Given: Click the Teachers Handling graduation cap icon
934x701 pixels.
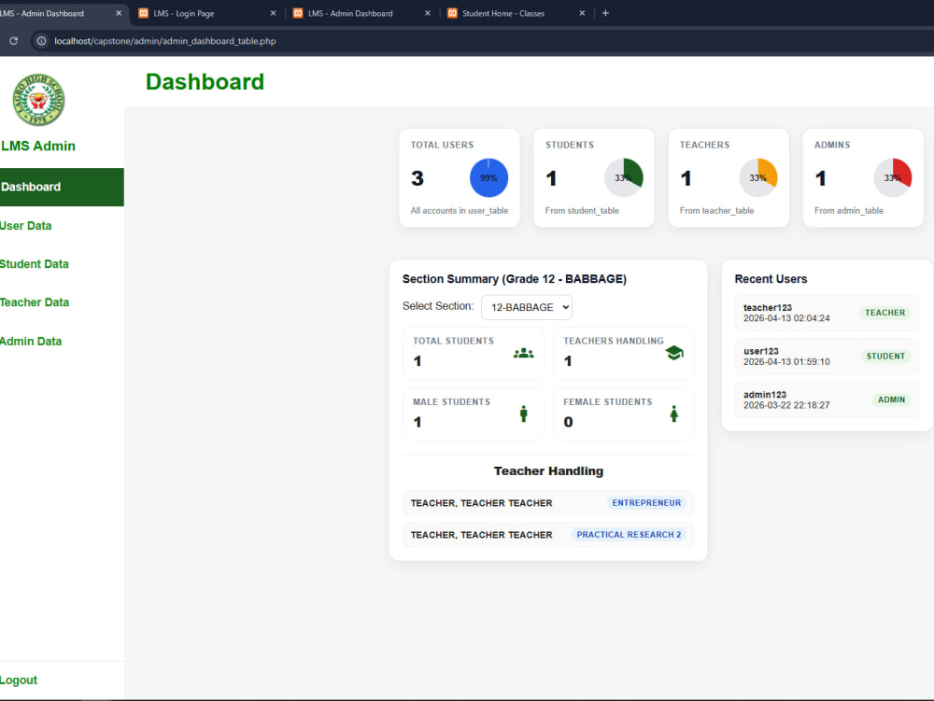Looking at the screenshot, I should click(x=674, y=353).
